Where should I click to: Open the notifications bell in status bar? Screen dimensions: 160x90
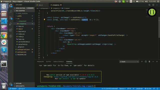(157, 88)
